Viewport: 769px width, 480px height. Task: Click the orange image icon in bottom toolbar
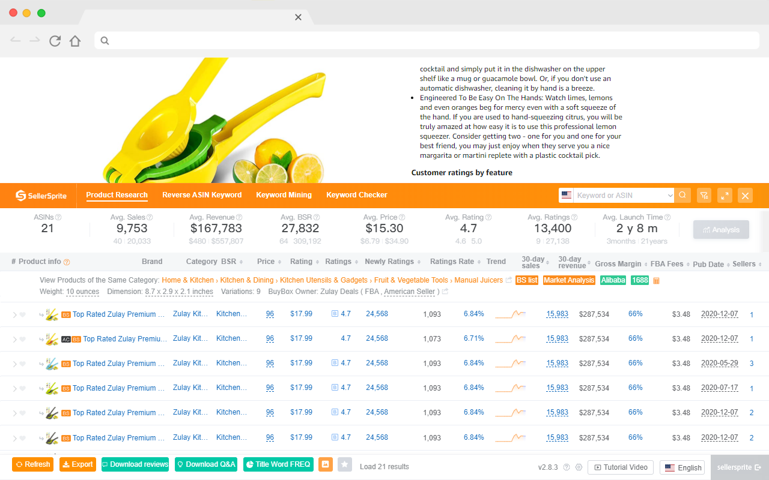tap(326, 464)
